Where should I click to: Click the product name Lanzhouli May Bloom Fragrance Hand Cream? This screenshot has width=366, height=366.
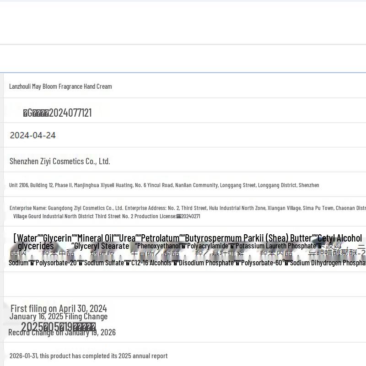tap(60, 86)
